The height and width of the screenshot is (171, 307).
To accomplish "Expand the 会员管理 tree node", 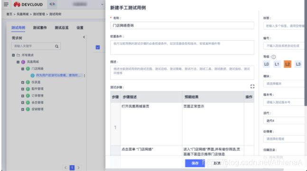I will (23, 103).
